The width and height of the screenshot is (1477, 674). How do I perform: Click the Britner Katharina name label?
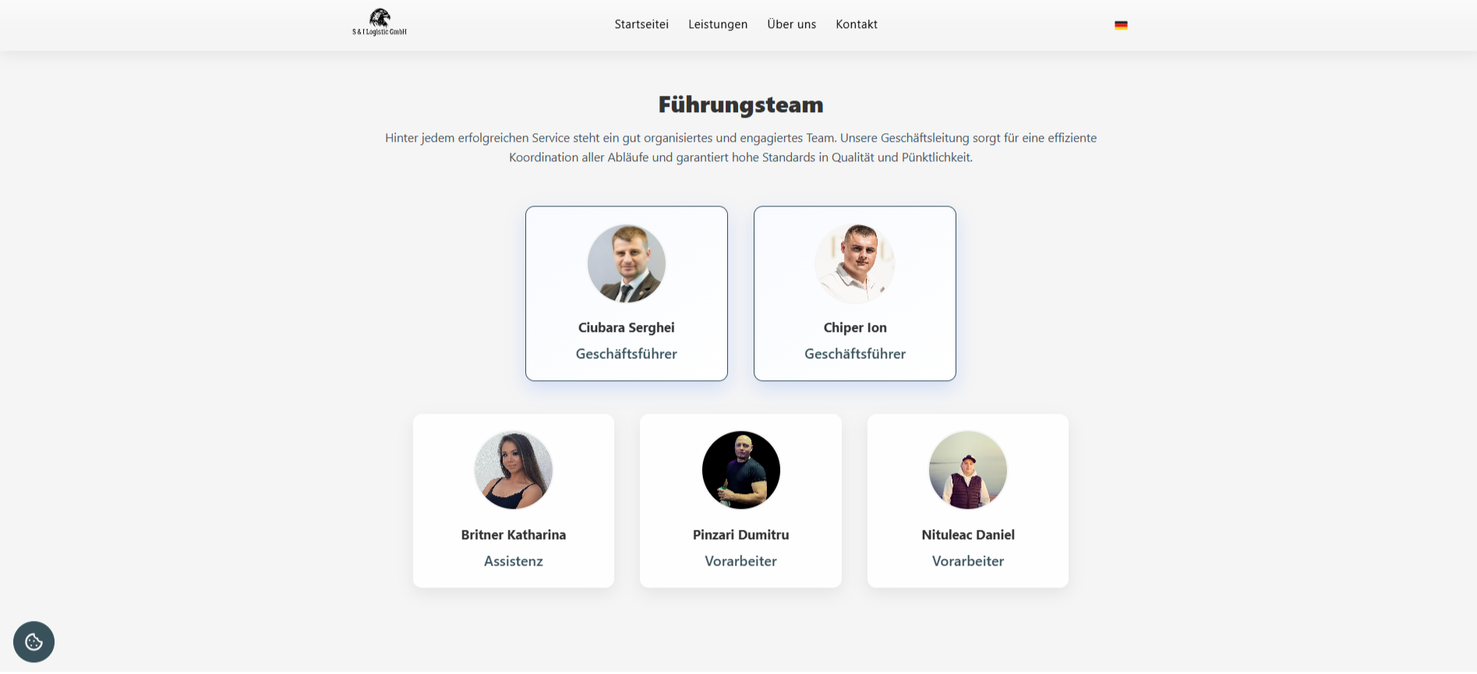514,535
